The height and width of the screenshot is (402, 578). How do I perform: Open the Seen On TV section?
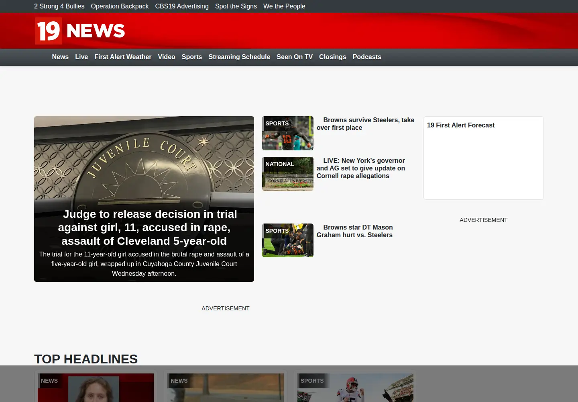tap(295, 57)
